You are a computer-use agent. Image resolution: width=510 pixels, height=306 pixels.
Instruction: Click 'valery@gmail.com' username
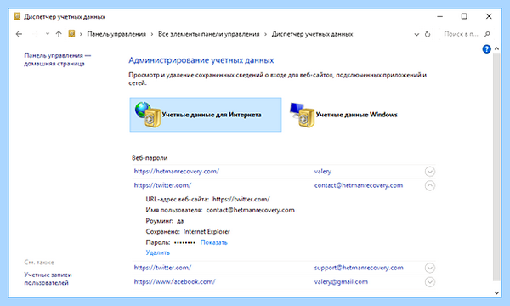(x=341, y=281)
